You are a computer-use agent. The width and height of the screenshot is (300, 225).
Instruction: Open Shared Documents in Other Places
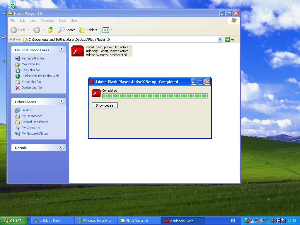pos(35,122)
